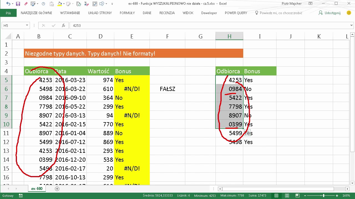Click the purple Save disk icon
The width and height of the screenshot is (355, 199).
18,4
